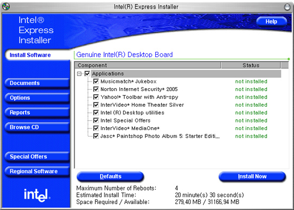Click the CD icon in title bar
This screenshot has height=210, width=294.
[6, 7]
